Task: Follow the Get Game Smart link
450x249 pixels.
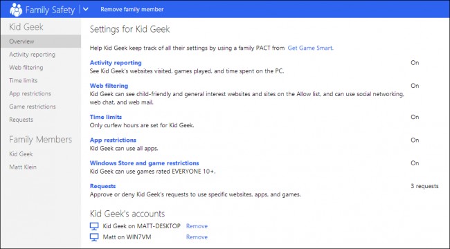Action: click(311, 48)
